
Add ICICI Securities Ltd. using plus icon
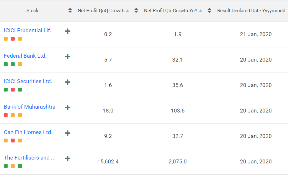tap(67, 82)
